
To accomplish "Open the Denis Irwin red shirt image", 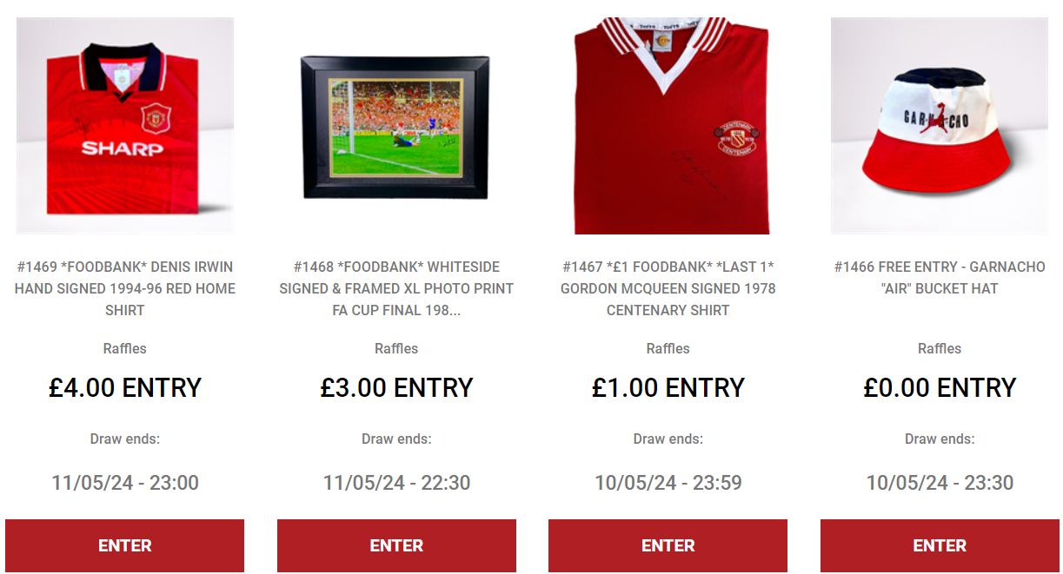I will pyautogui.click(x=125, y=126).
